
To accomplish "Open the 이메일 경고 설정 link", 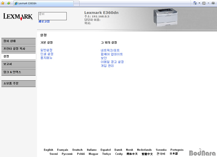I will pyautogui.click(x=112, y=62).
